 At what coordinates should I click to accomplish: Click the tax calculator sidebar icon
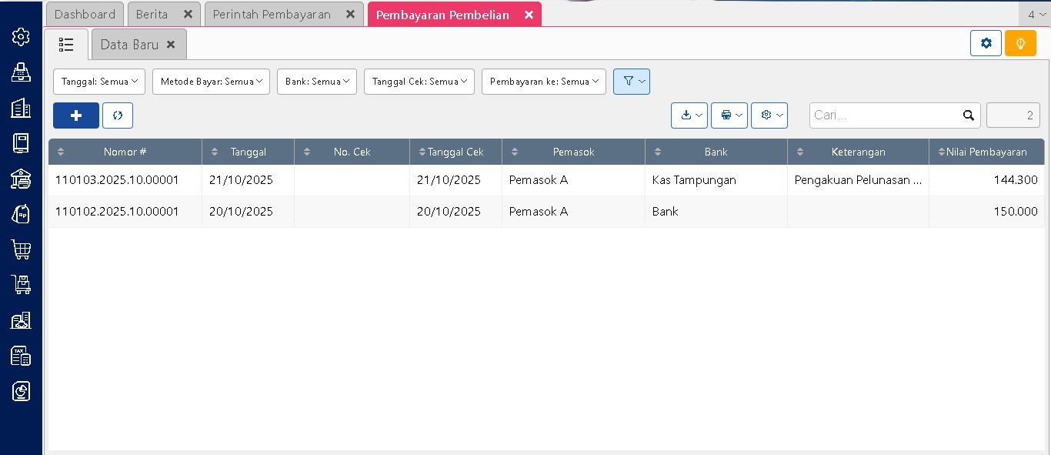tap(21, 356)
